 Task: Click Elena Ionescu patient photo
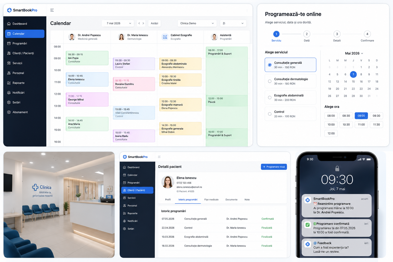[x=168, y=182]
